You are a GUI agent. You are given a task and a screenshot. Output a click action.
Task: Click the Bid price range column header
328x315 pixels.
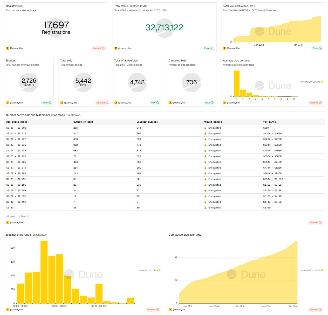click(x=17, y=122)
